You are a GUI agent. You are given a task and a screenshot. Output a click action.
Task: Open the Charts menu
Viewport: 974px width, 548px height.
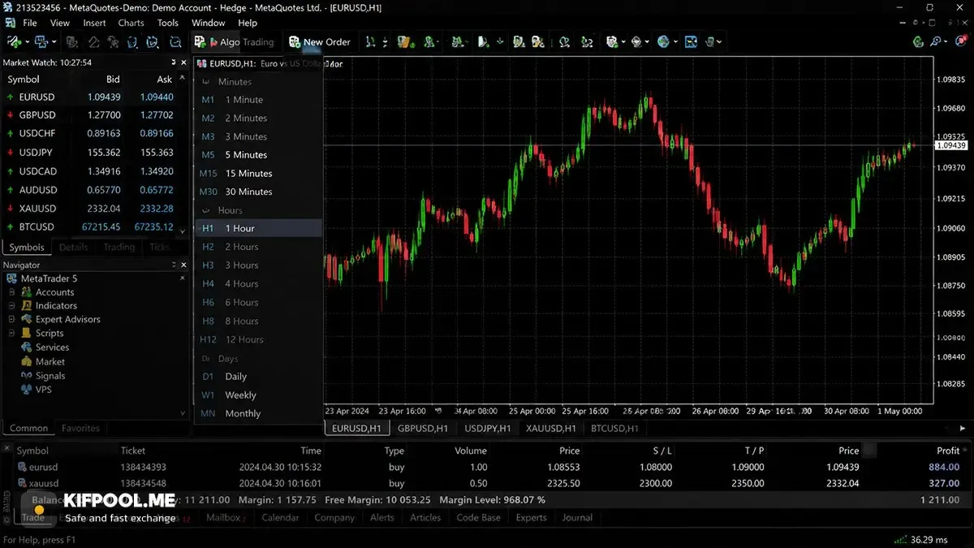[131, 23]
